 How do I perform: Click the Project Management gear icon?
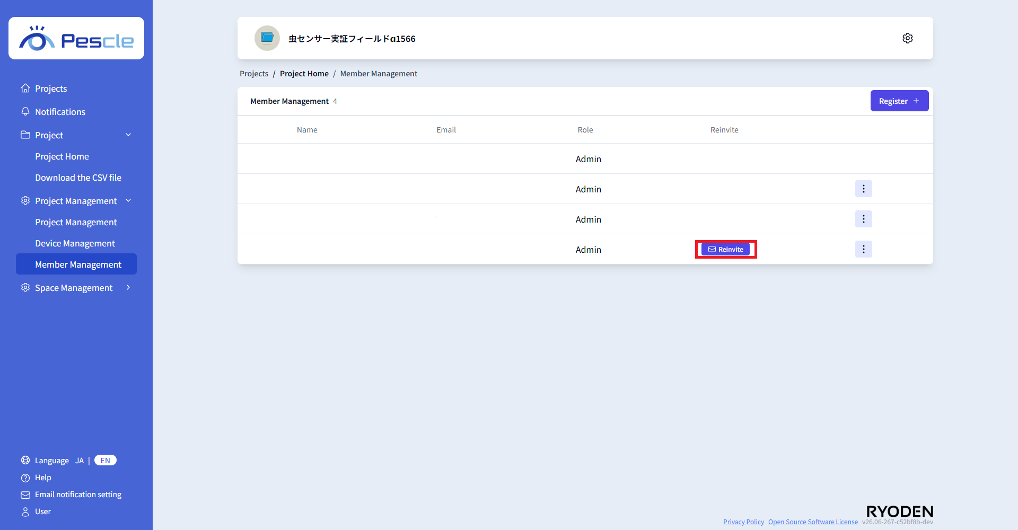(x=25, y=200)
